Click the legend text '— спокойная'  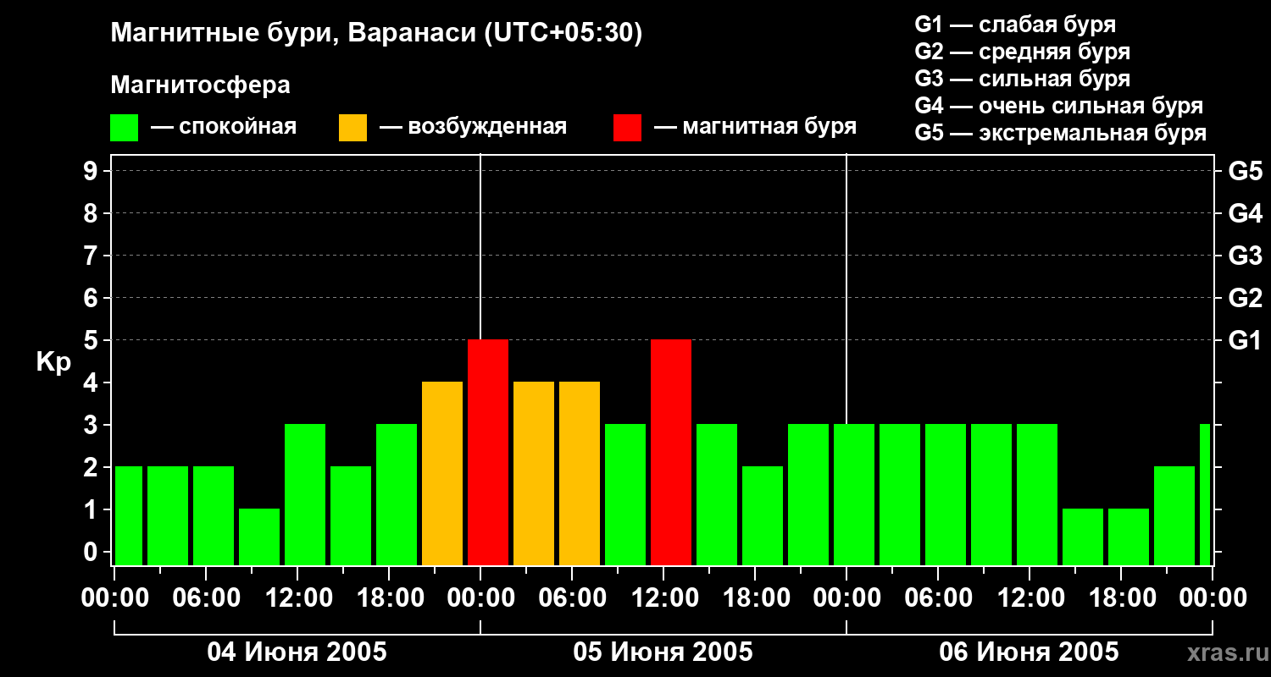(x=224, y=127)
